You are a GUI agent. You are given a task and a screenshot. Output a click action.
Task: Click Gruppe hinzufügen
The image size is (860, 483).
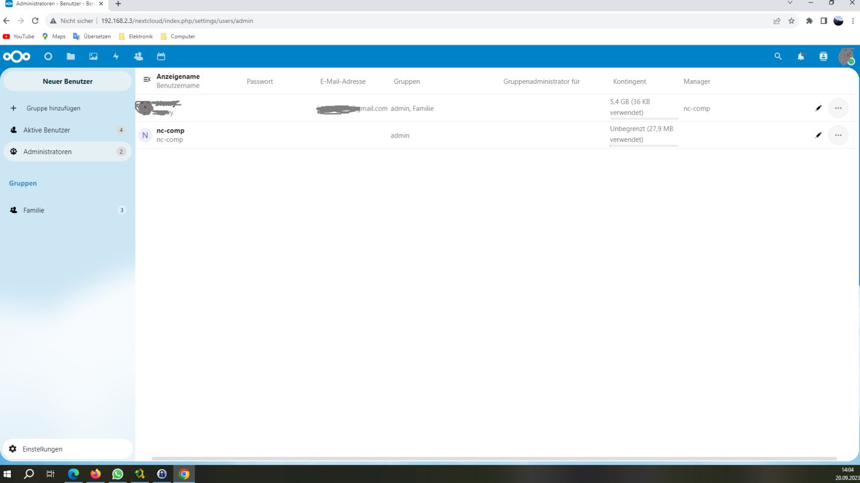53,108
